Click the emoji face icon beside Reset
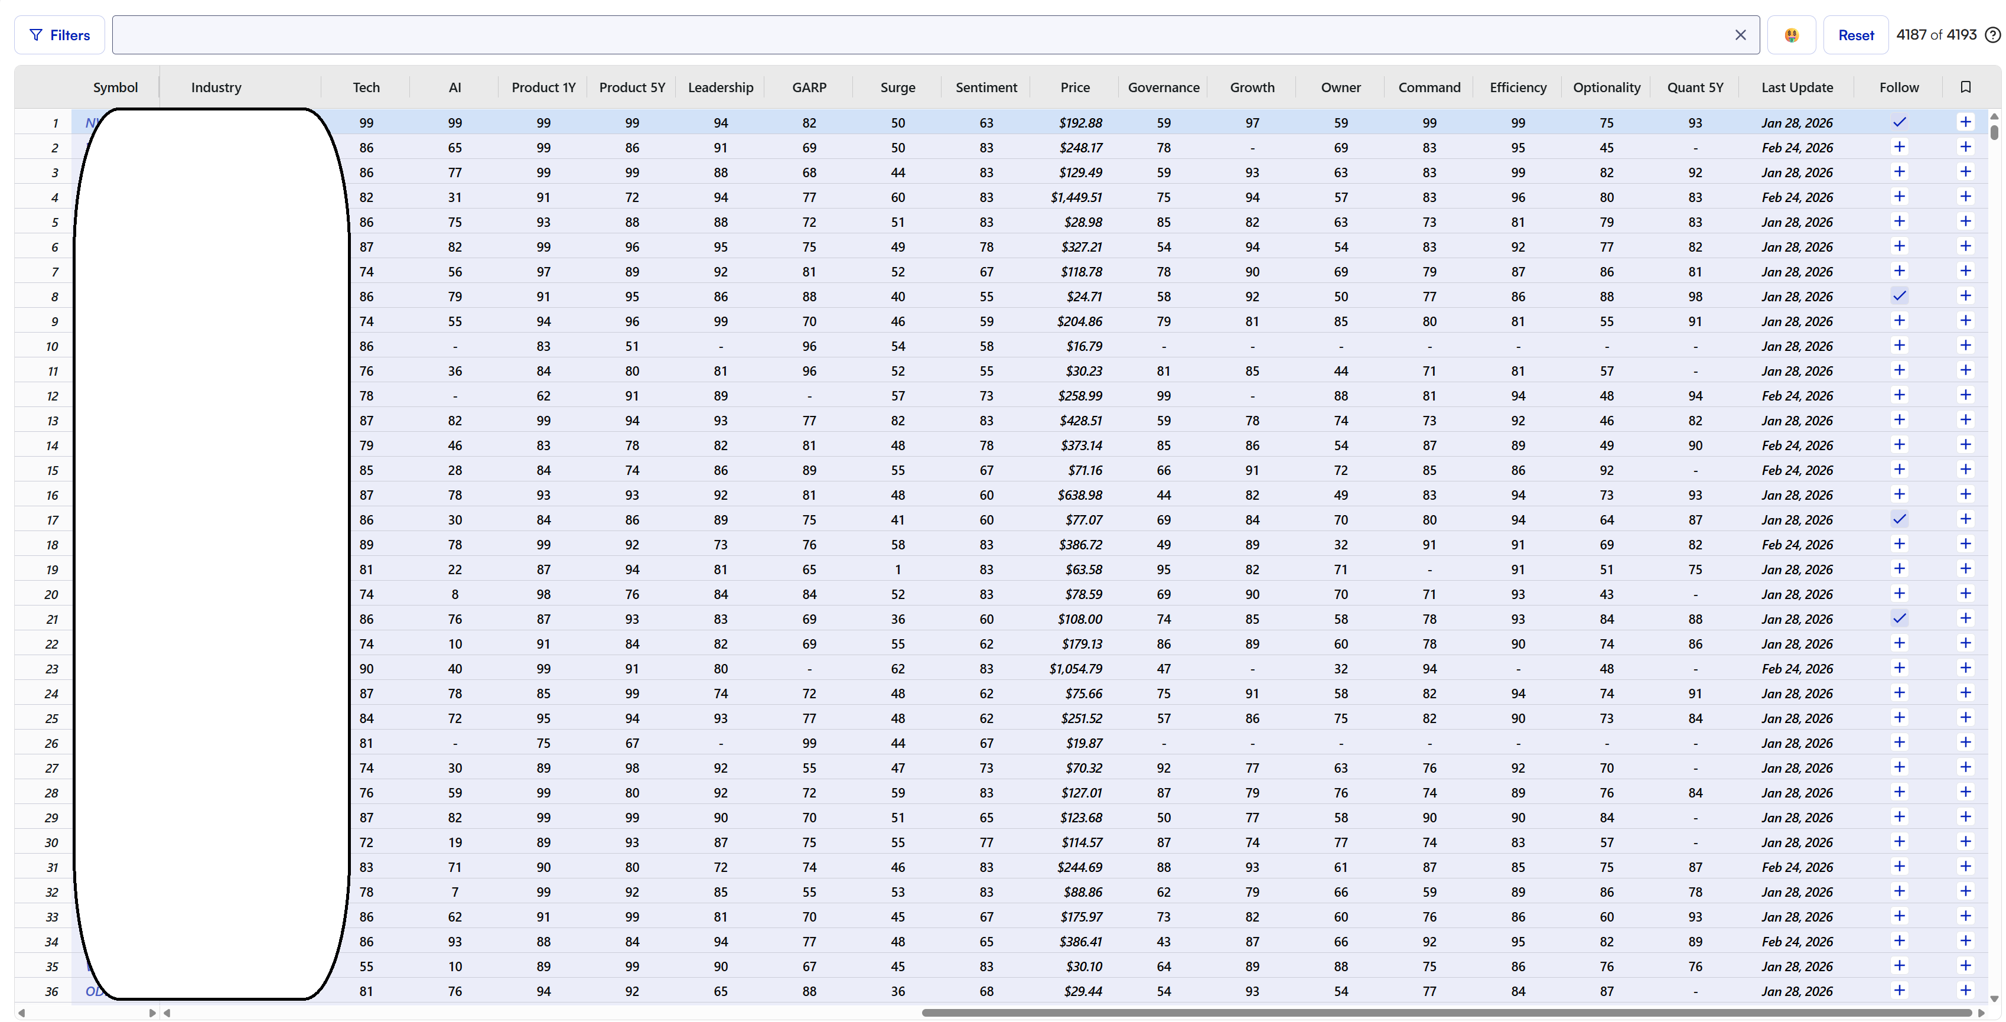The image size is (2006, 1022). point(1791,35)
